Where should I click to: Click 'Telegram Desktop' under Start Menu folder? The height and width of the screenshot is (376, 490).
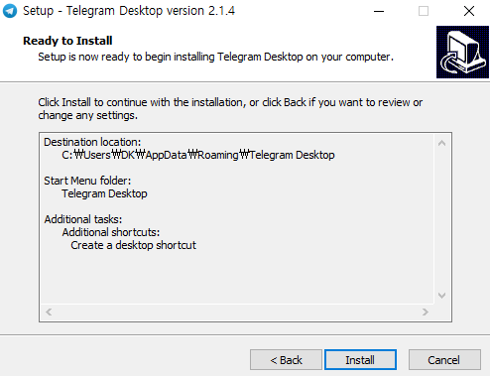coord(104,193)
